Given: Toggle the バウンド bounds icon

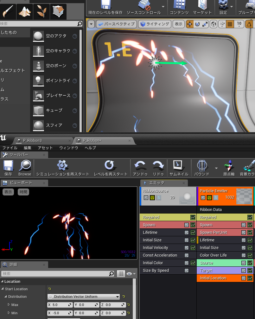Looking at the screenshot, I should [x=202, y=165].
